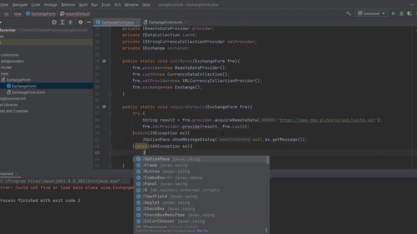Click the ExchangeForm breadcrumb in navigation bar
This screenshot has width=417, height=234.
click(x=41, y=14)
